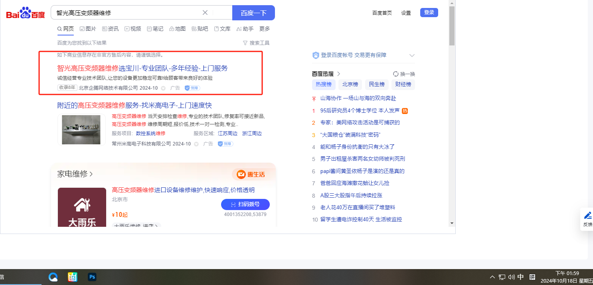Open the 搜索工具 filter options

click(256, 43)
